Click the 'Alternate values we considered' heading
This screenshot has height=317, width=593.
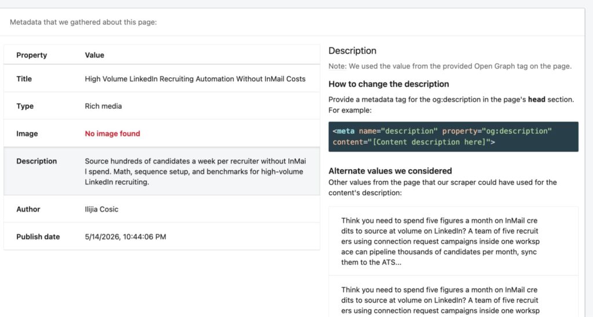390,170
